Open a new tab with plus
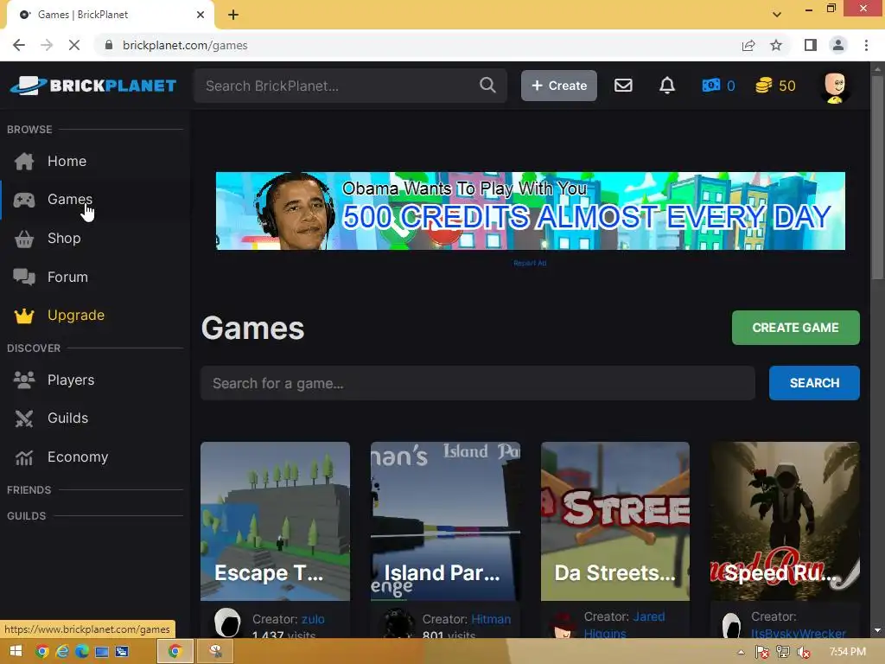This screenshot has height=664, width=885. (233, 15)
